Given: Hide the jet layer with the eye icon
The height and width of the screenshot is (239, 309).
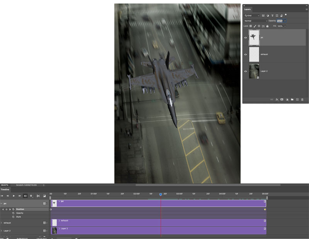Looking at the screenshot, I should [x=246, y=37].
